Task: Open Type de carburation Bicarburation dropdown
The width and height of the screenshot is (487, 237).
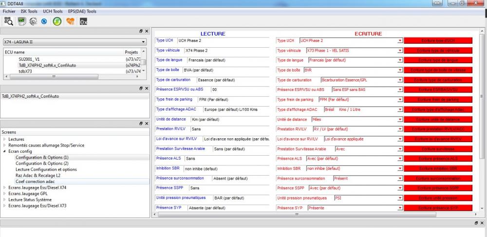Action: pyautogui.click(x=400, y=80)
